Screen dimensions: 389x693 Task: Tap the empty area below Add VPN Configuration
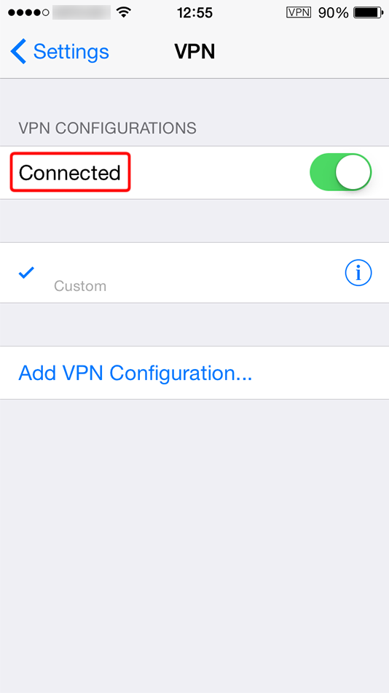tap(194, 546)
